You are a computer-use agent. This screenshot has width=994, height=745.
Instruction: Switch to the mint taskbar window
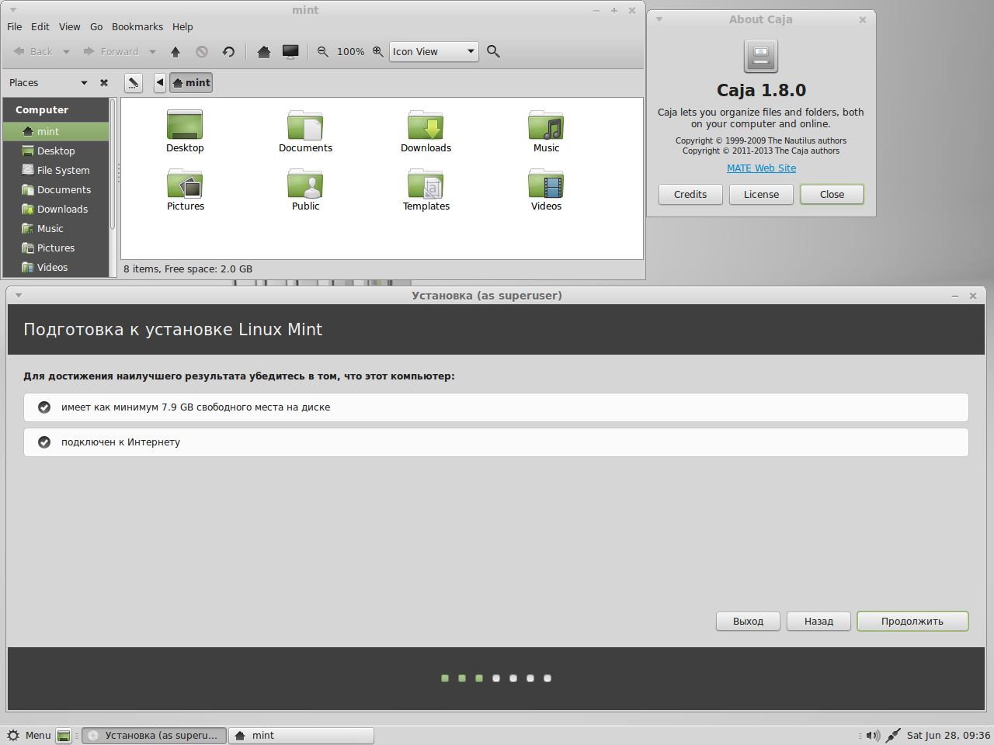(301, 736)
